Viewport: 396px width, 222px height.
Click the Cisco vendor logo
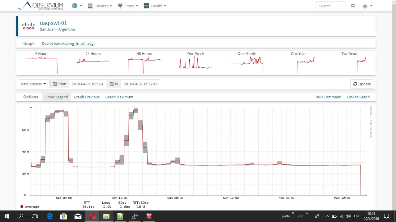[x=29, y=26]
